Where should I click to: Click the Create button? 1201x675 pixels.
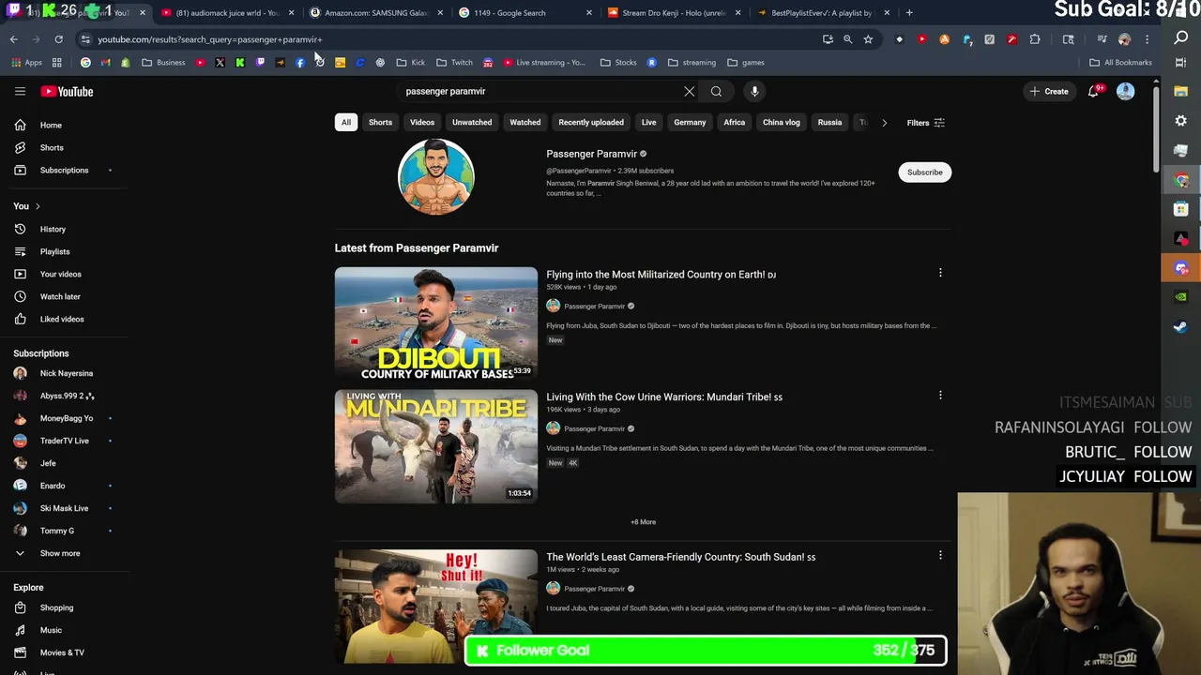tap(1049, 91)
